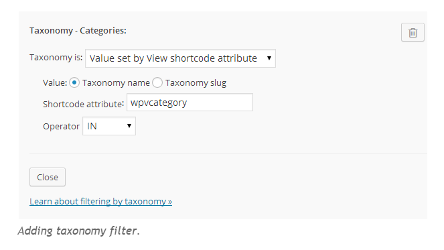Click the Operator dropdown arrow

(129, 125)
